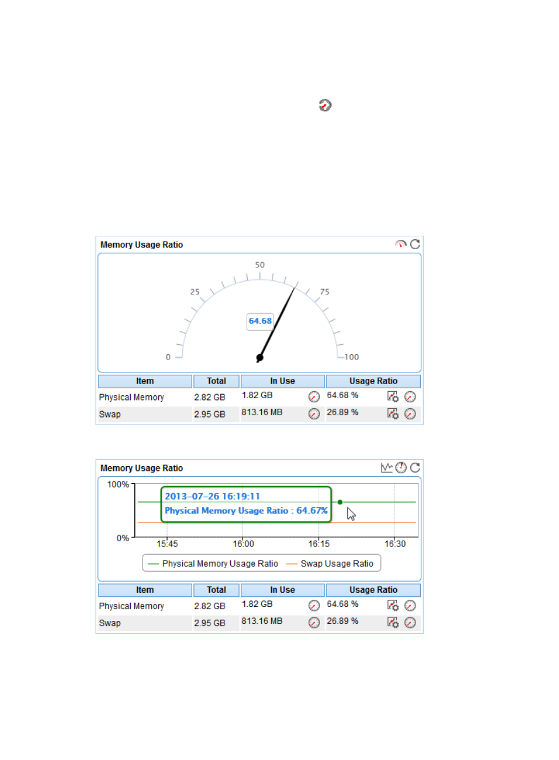Open Swap usage ratio history in trend panel
The image size is (559, 760).
coord(410,622)
